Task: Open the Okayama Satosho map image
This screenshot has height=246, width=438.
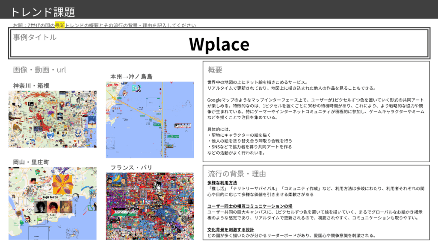Action: pyautogui.click(x=53, y=203)
